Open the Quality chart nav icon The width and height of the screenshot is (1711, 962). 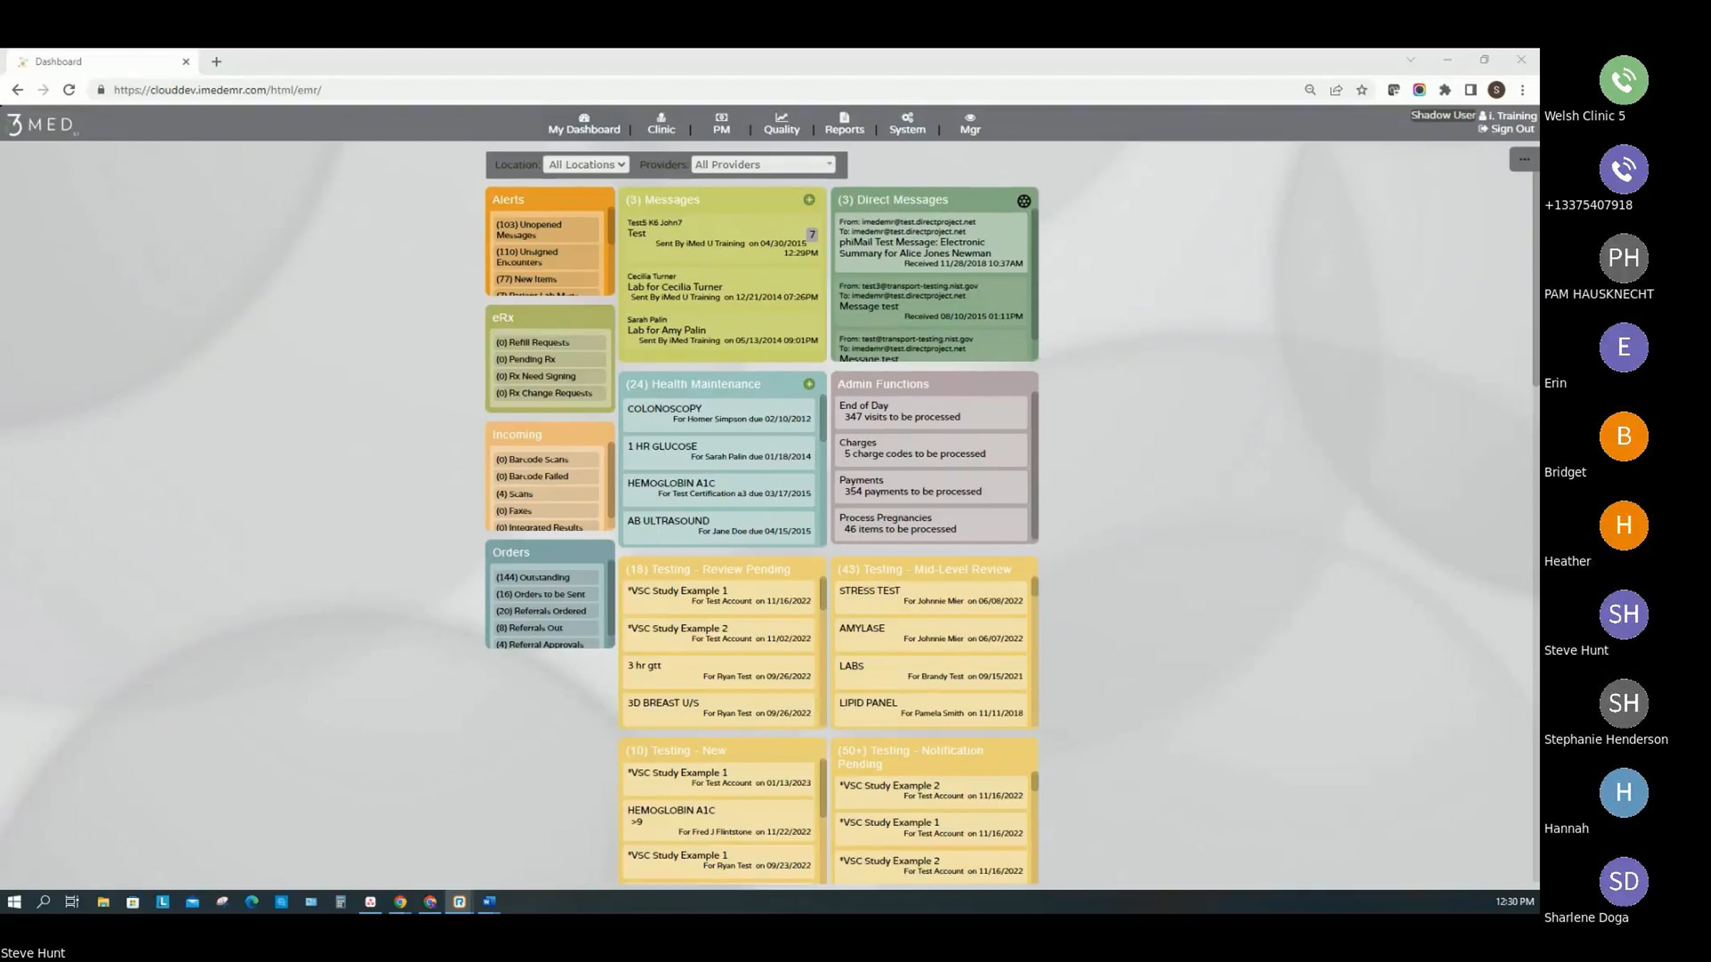pos(781,118)
